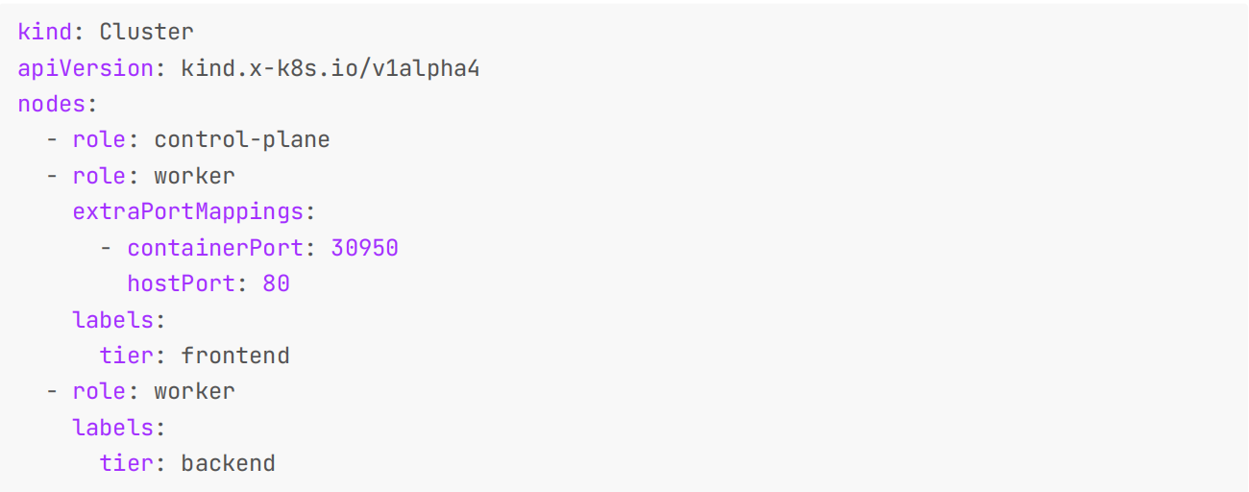Click the frontend tier value
Viewport: 1249px width, 492px height.
(x=234, y=357)
